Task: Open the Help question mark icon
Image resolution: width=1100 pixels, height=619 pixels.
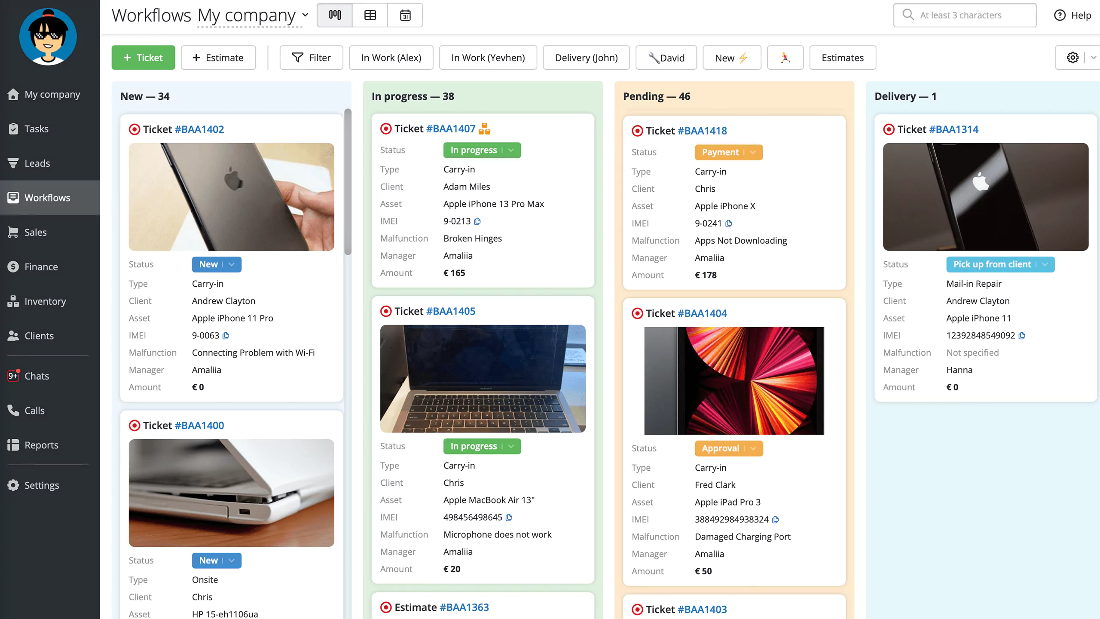Action: coord(1060,15)
